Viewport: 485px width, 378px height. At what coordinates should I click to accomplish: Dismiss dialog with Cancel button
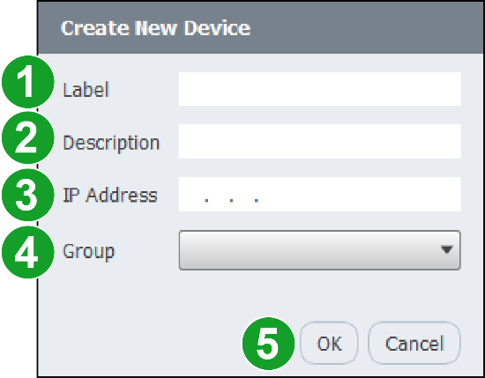point(414,343)
